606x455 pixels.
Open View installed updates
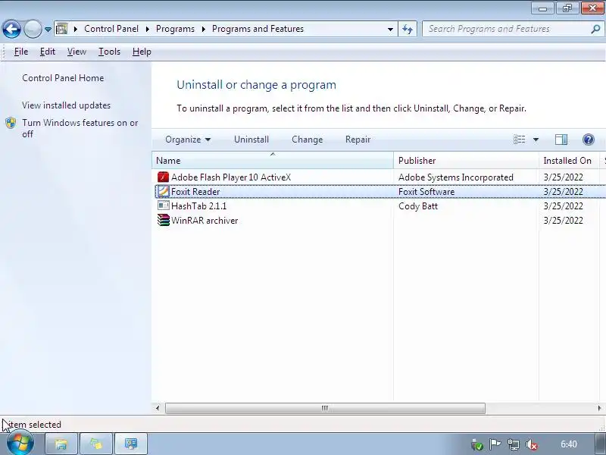click(x=66, y=105)
